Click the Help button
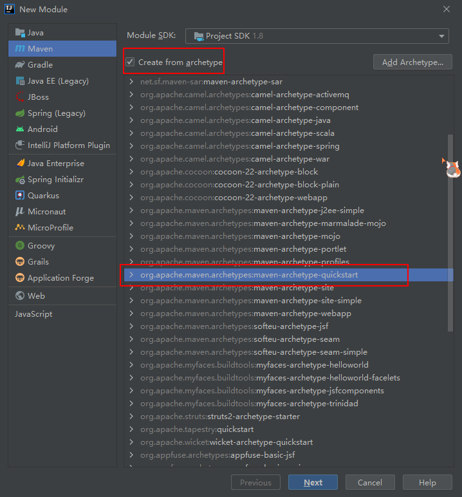The height and width of the screenshot is (497, 462). pyautogui.click(x=427, y=482)
